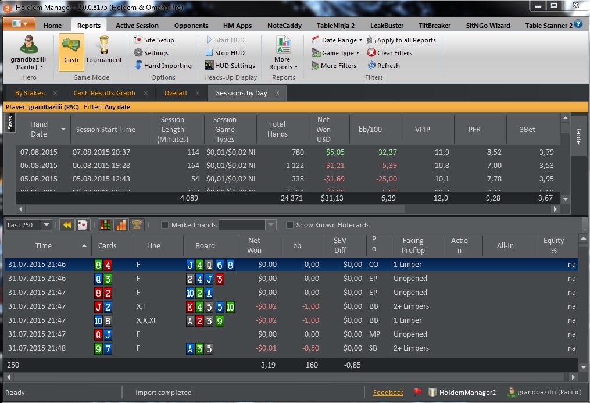The image size is (590, 403).
Task: Refresh the report data
Action: 384,66
